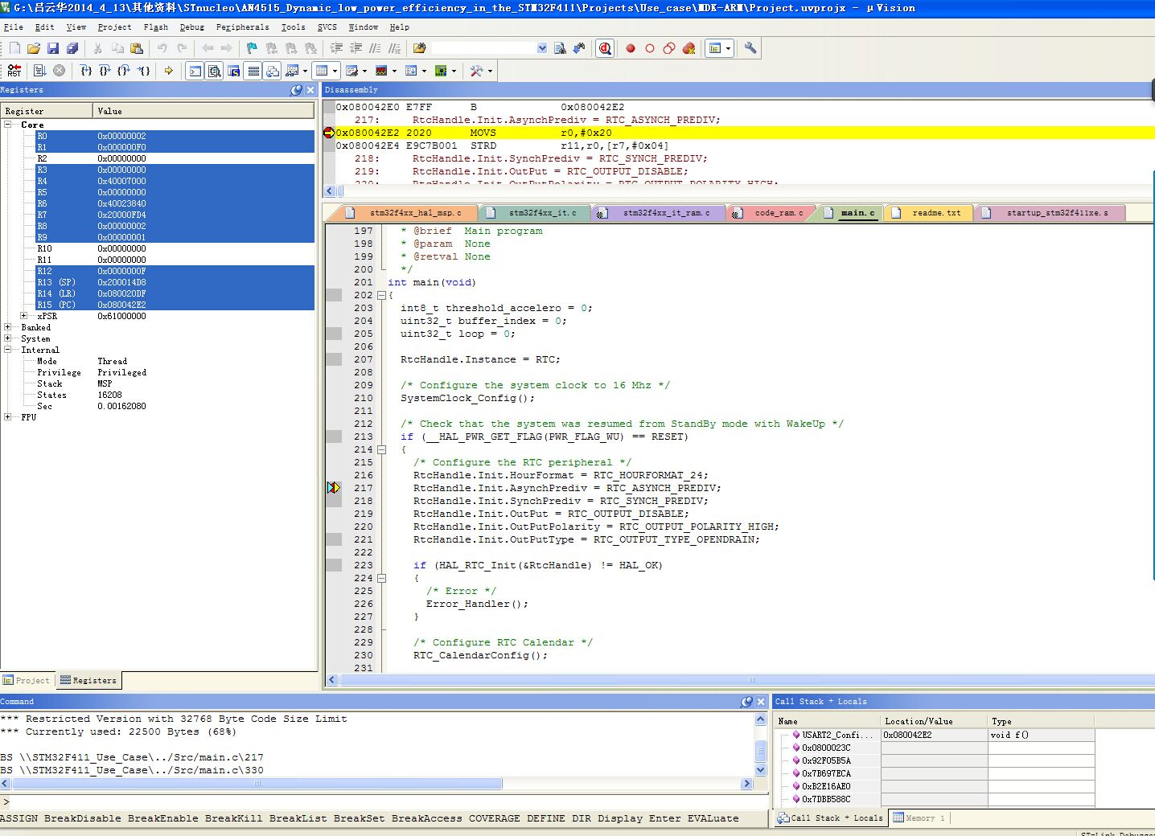Click the Open file folder icon

[34, 48]
